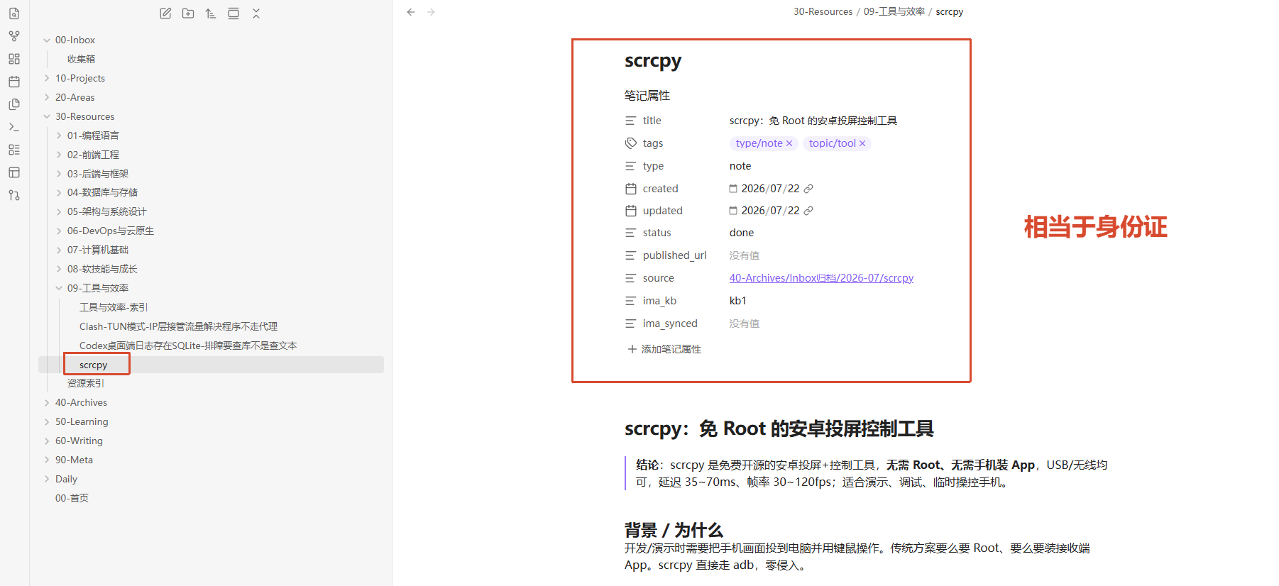Viewport: 1279px width, 586px height.
Task: Click the title property type icon
Action: [x=630, y=121]
